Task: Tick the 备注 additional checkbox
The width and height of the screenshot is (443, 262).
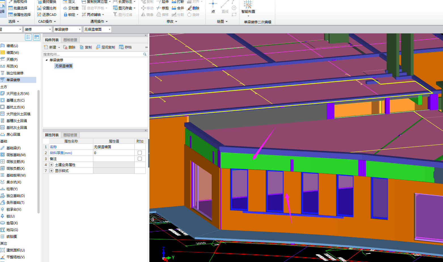Action: (140, 159)
